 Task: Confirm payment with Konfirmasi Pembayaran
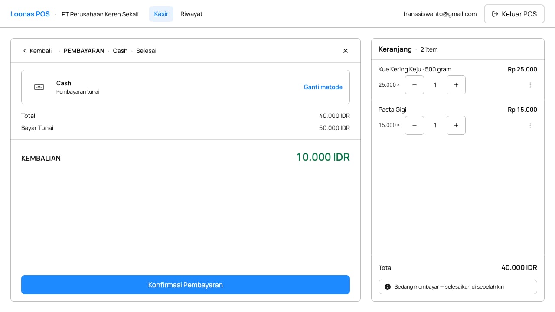186,285
